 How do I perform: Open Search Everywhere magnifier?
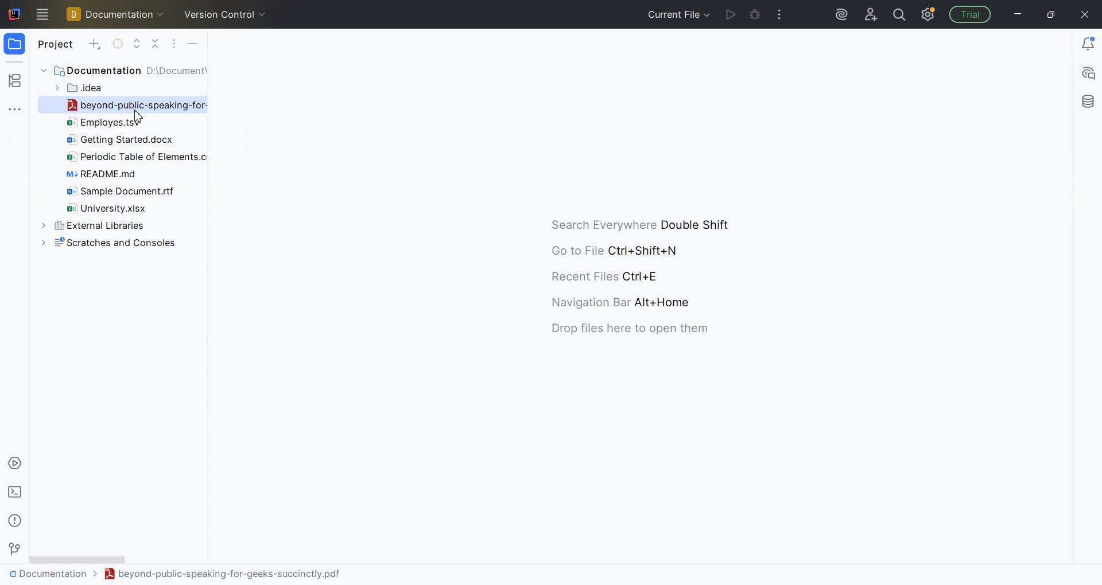[x=900, y=15]
